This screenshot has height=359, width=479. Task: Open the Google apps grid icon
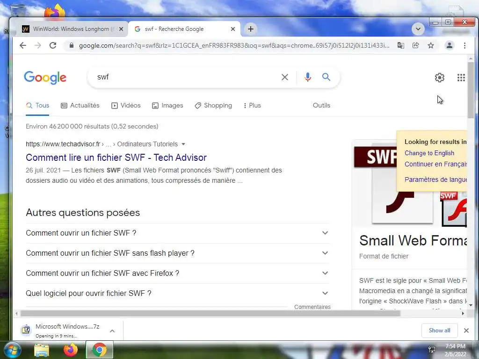[x=461, y=78]
